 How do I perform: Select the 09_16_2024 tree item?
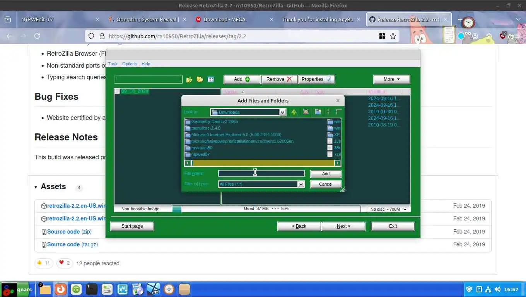(135, 91)
